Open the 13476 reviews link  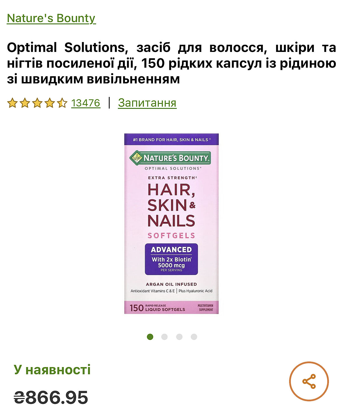(86, 103)
